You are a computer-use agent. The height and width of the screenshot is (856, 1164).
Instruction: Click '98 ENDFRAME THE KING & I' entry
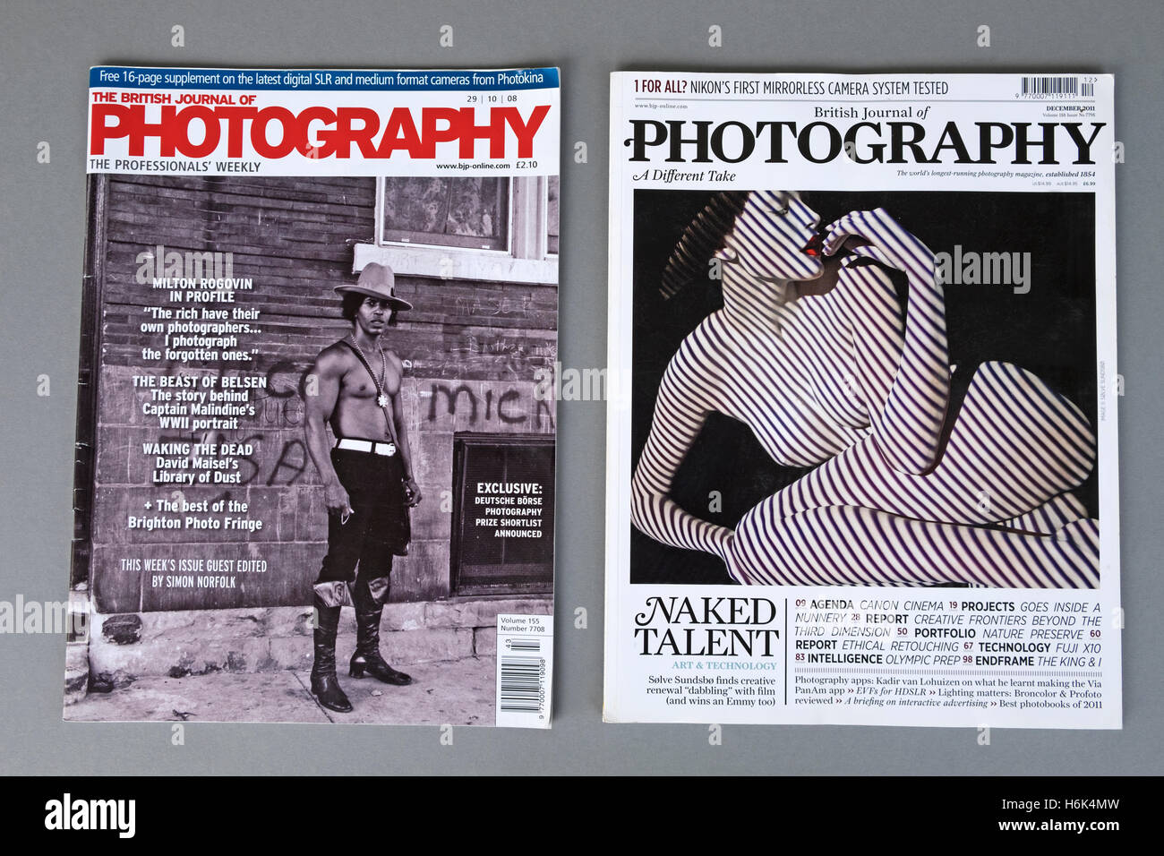point(1031,660)
